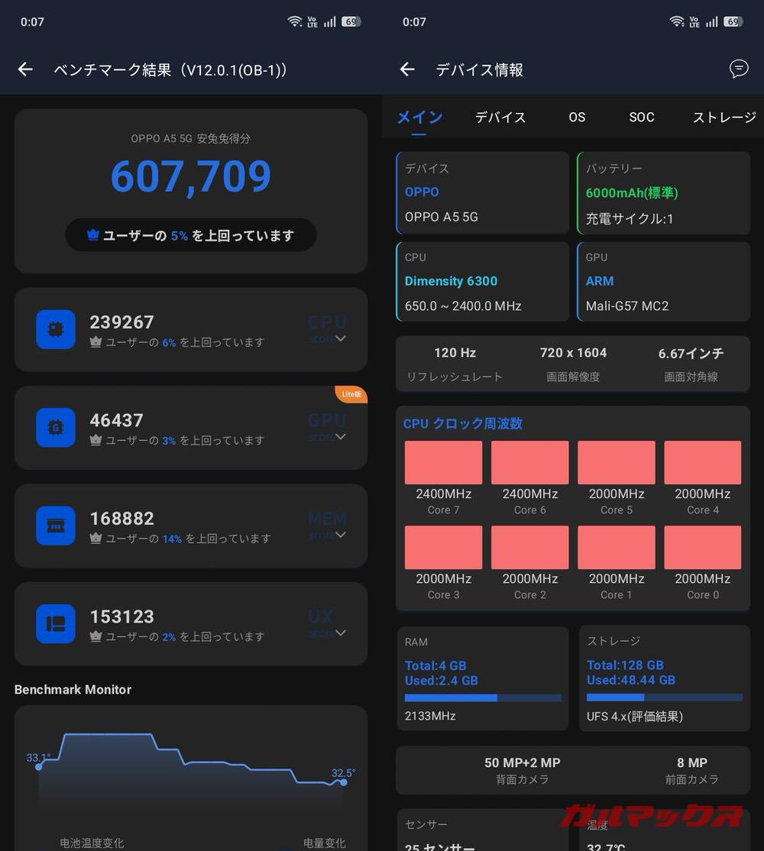
Task: Tap the Lite版 badge on GPU card
Action: tap(351, 394)
